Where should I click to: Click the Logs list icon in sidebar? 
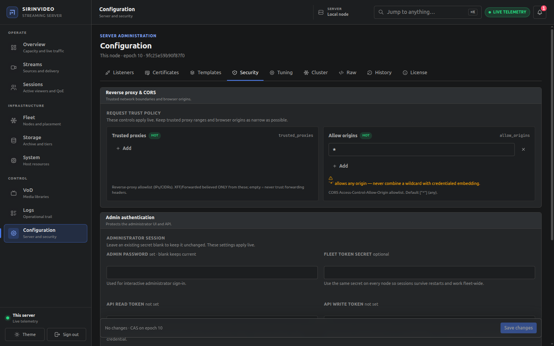coord(13,213)
